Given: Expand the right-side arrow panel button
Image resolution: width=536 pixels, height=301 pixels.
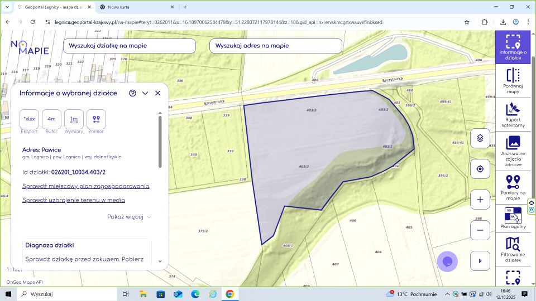Looking at the screenshot, I should pos(480,260).
